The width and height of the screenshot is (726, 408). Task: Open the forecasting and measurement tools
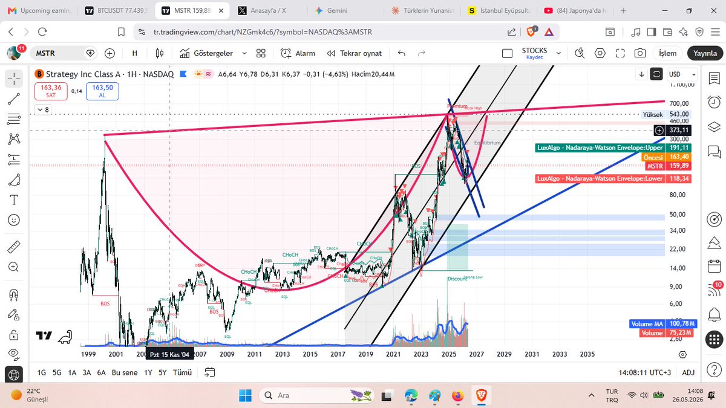tap(14, 159)
